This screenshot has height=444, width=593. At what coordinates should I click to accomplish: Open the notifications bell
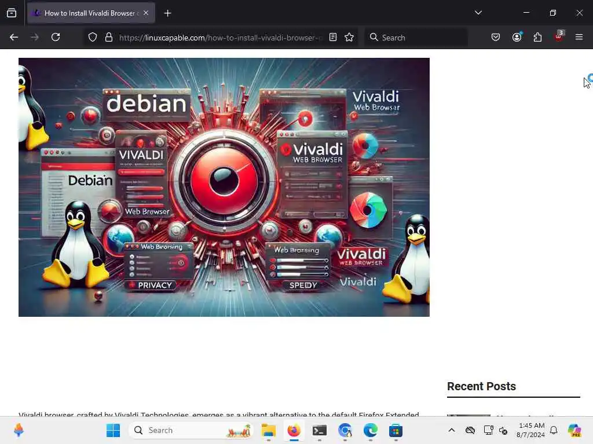point(554,430)
